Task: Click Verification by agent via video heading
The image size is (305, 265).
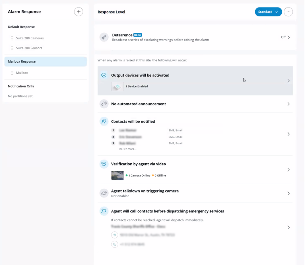Action: pos(139,164)
